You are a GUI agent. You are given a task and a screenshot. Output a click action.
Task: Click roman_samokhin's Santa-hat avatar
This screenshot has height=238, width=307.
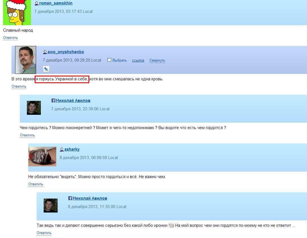17,12
